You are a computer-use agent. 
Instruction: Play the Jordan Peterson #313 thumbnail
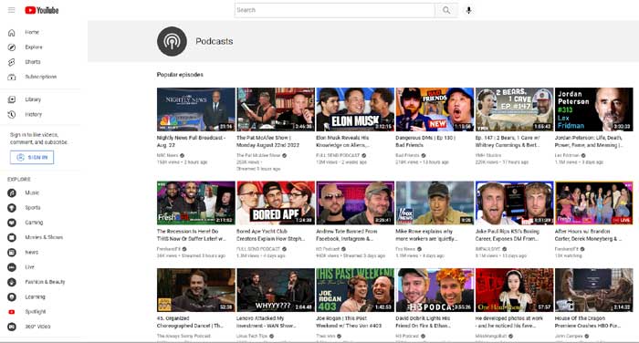coord(593,109)
